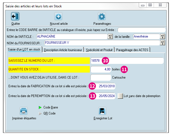Click the Enregistrer Lot label
The width and height of the screenshot is (171, 137).
103,118
